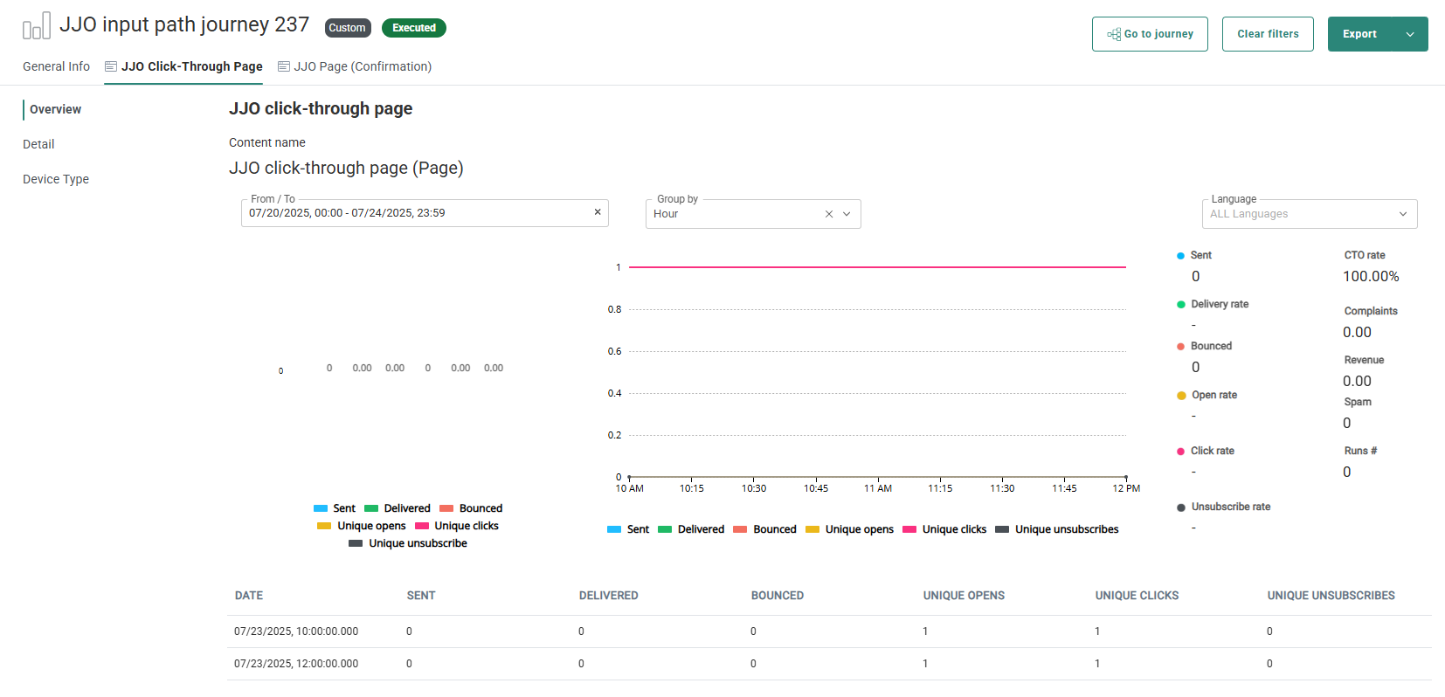The height and width of the screenshot is (697, 1445).
Task: Clear the Group by Hour selection
Action: point(828,214)
